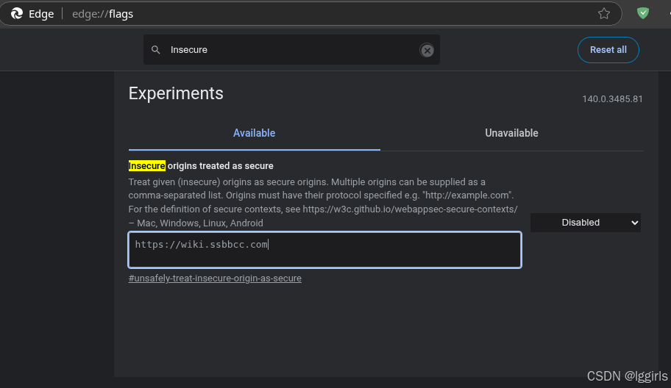
Task: Focus the origins text area with wiki.ssbbcc.com
Action: point(324,250)
